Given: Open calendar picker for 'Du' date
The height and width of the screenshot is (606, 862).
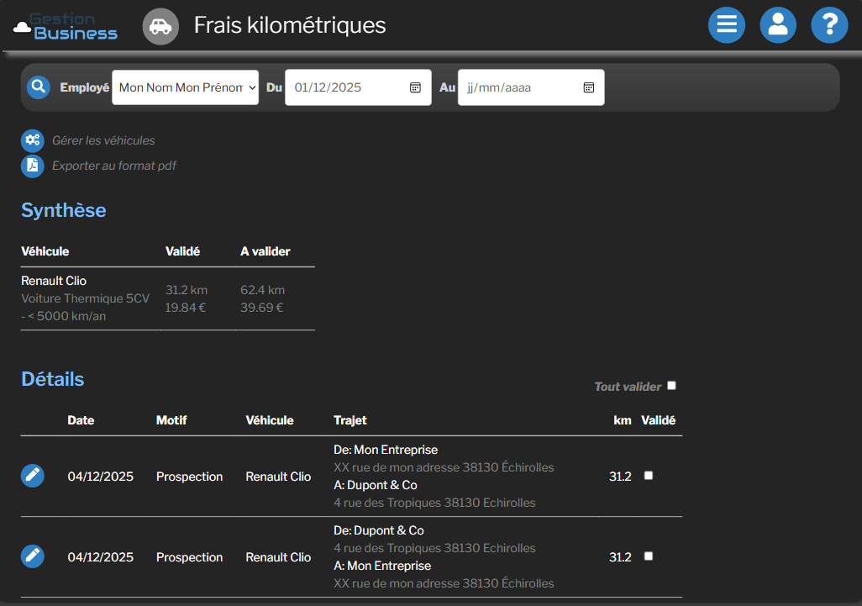Looking at the screenshot, I should [x=415, y=87].
